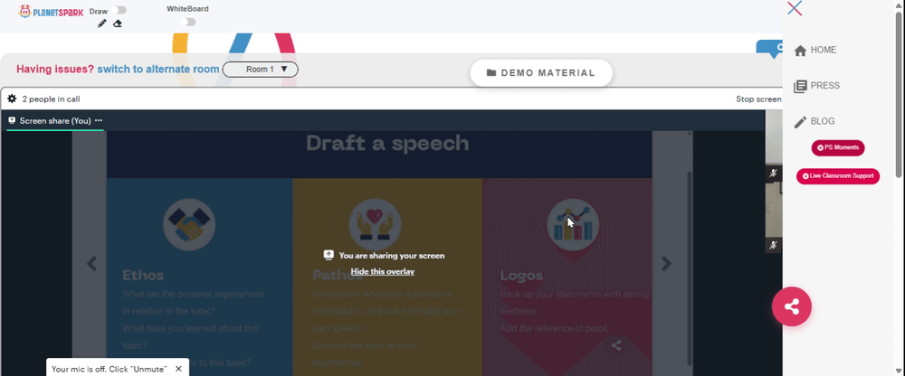The image size is (905, 376).
Task: Click the pink floating share button
Action: (792, 306)
